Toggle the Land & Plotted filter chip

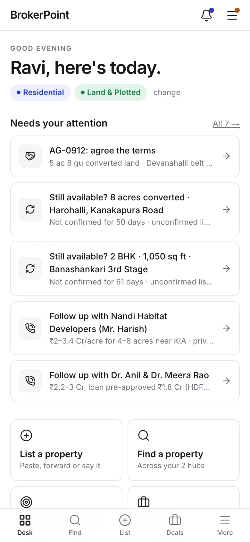pyautogui.click(x=111, y=92)
